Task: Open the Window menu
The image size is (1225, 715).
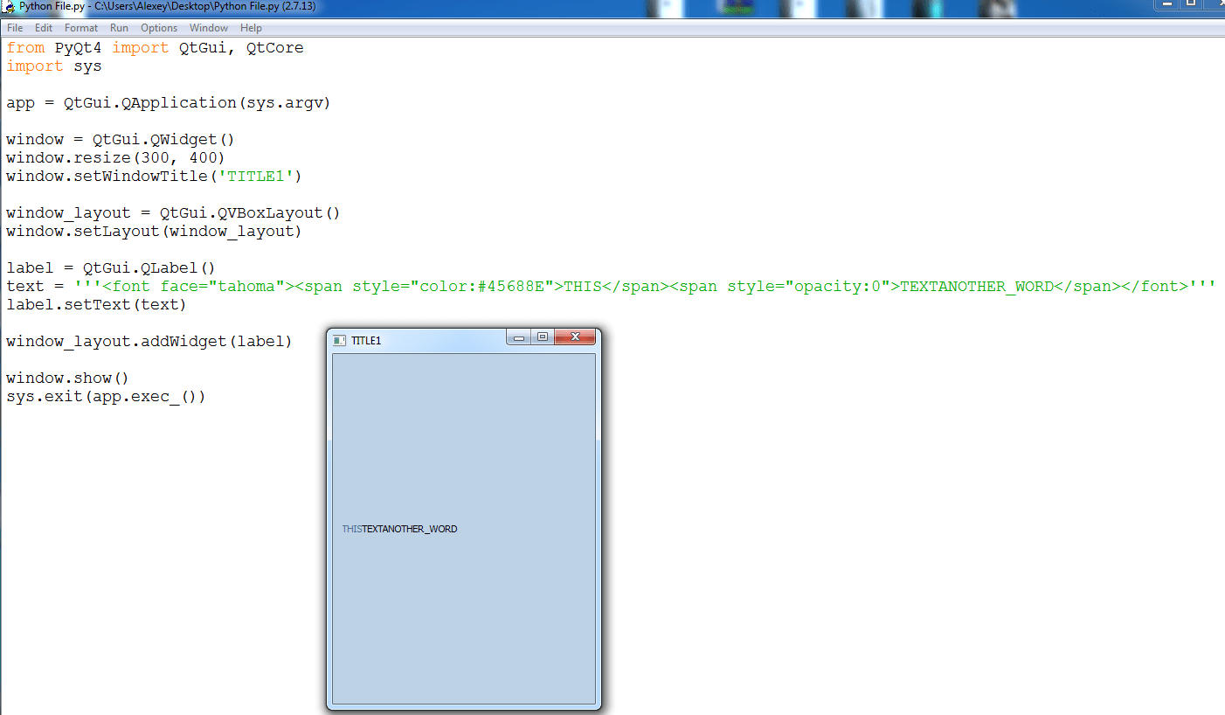Action: [208, 27]
